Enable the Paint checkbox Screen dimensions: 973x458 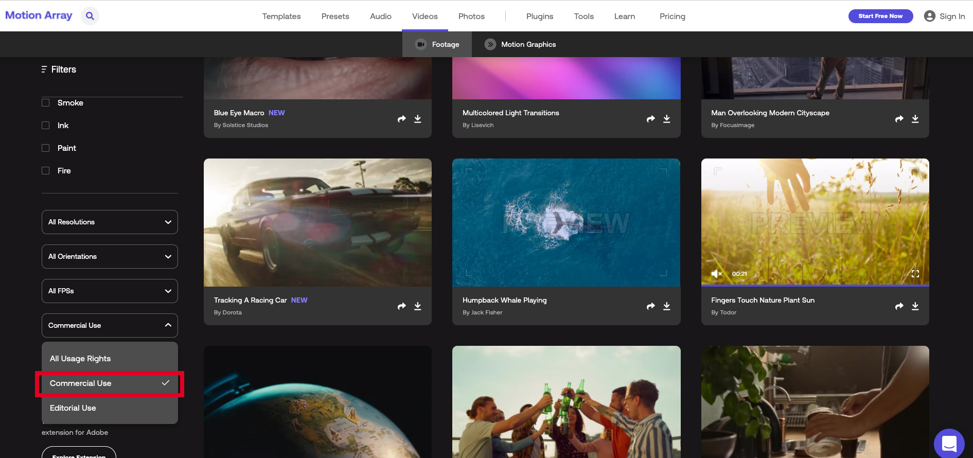click(46, 148)
